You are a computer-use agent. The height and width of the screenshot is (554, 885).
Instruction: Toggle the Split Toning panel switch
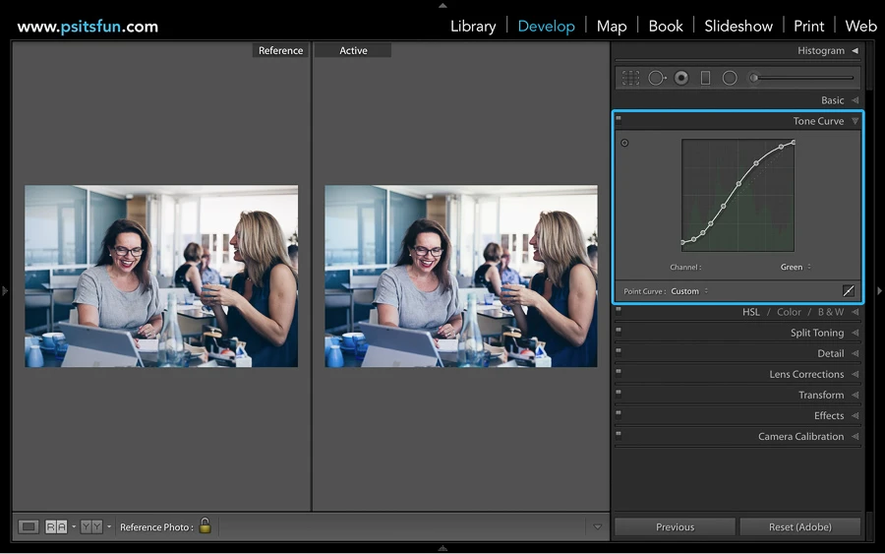[x=619, y=331]
